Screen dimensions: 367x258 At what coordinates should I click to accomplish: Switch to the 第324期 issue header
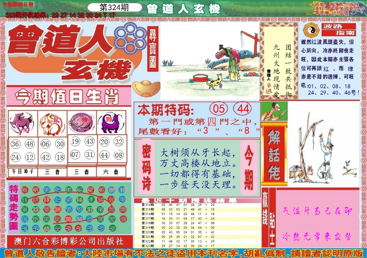(x=114, y=7)
